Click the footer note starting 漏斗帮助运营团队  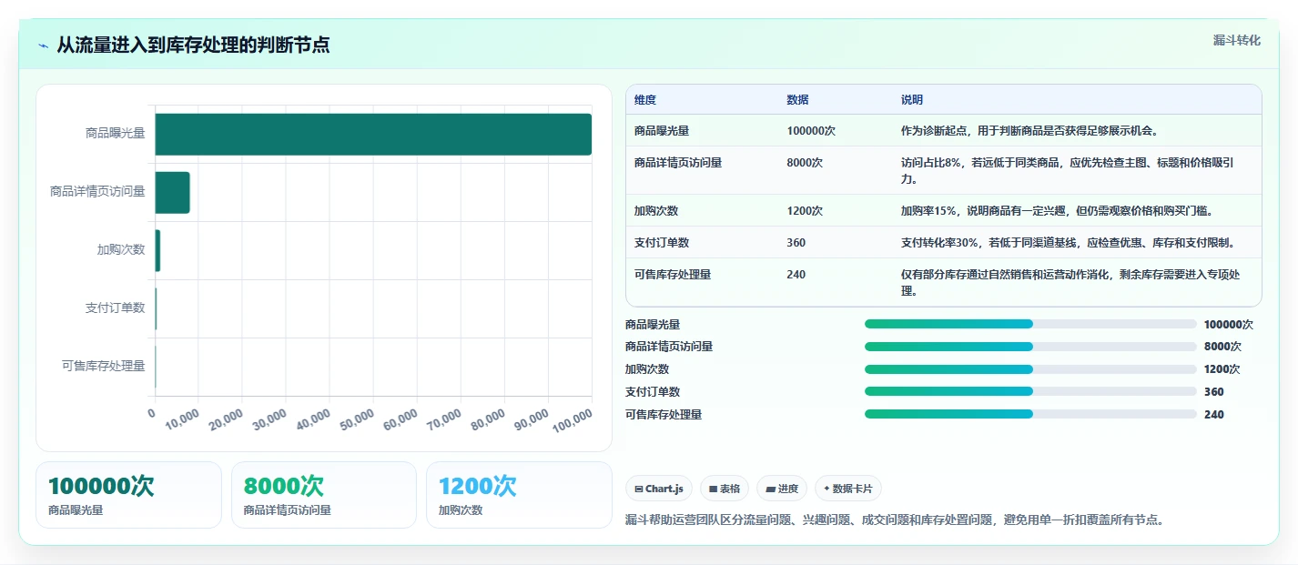[895, 520]
